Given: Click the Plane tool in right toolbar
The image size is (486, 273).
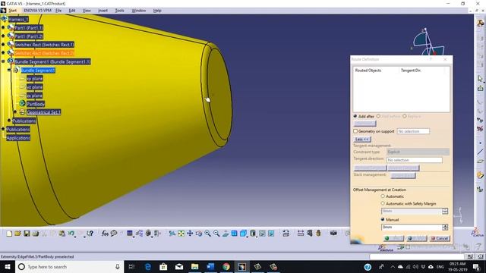Looking at the screenshot, I should (x=480, y=162).
